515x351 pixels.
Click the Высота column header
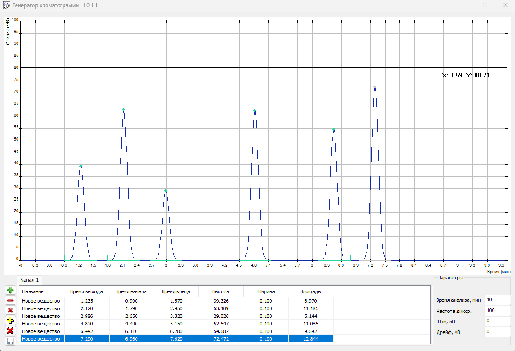point(221,291)
